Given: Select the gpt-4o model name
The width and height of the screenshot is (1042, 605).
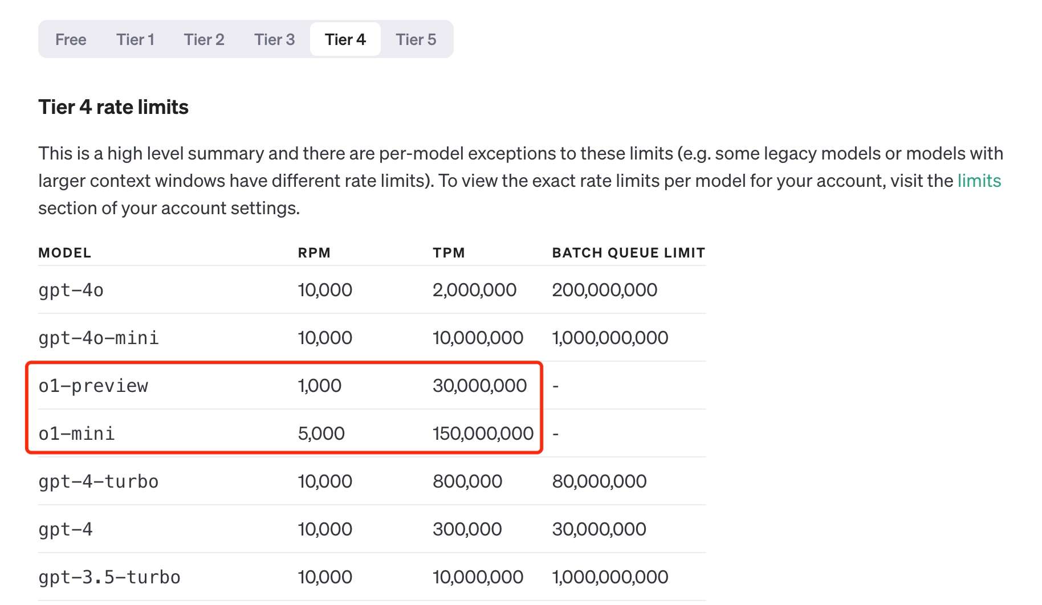Looking at the screenshot, I should coord(71,290).
